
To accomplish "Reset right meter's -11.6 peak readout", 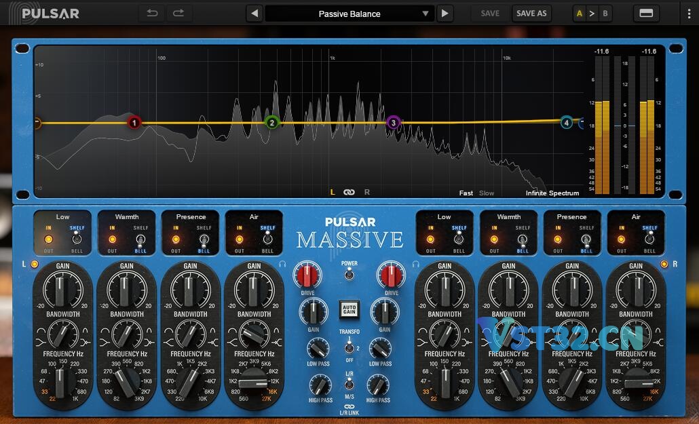I will coord(649,52).
